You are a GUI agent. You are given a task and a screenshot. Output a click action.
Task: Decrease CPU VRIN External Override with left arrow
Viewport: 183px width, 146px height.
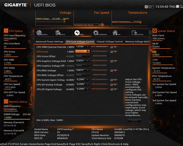(x=91, y=46)
